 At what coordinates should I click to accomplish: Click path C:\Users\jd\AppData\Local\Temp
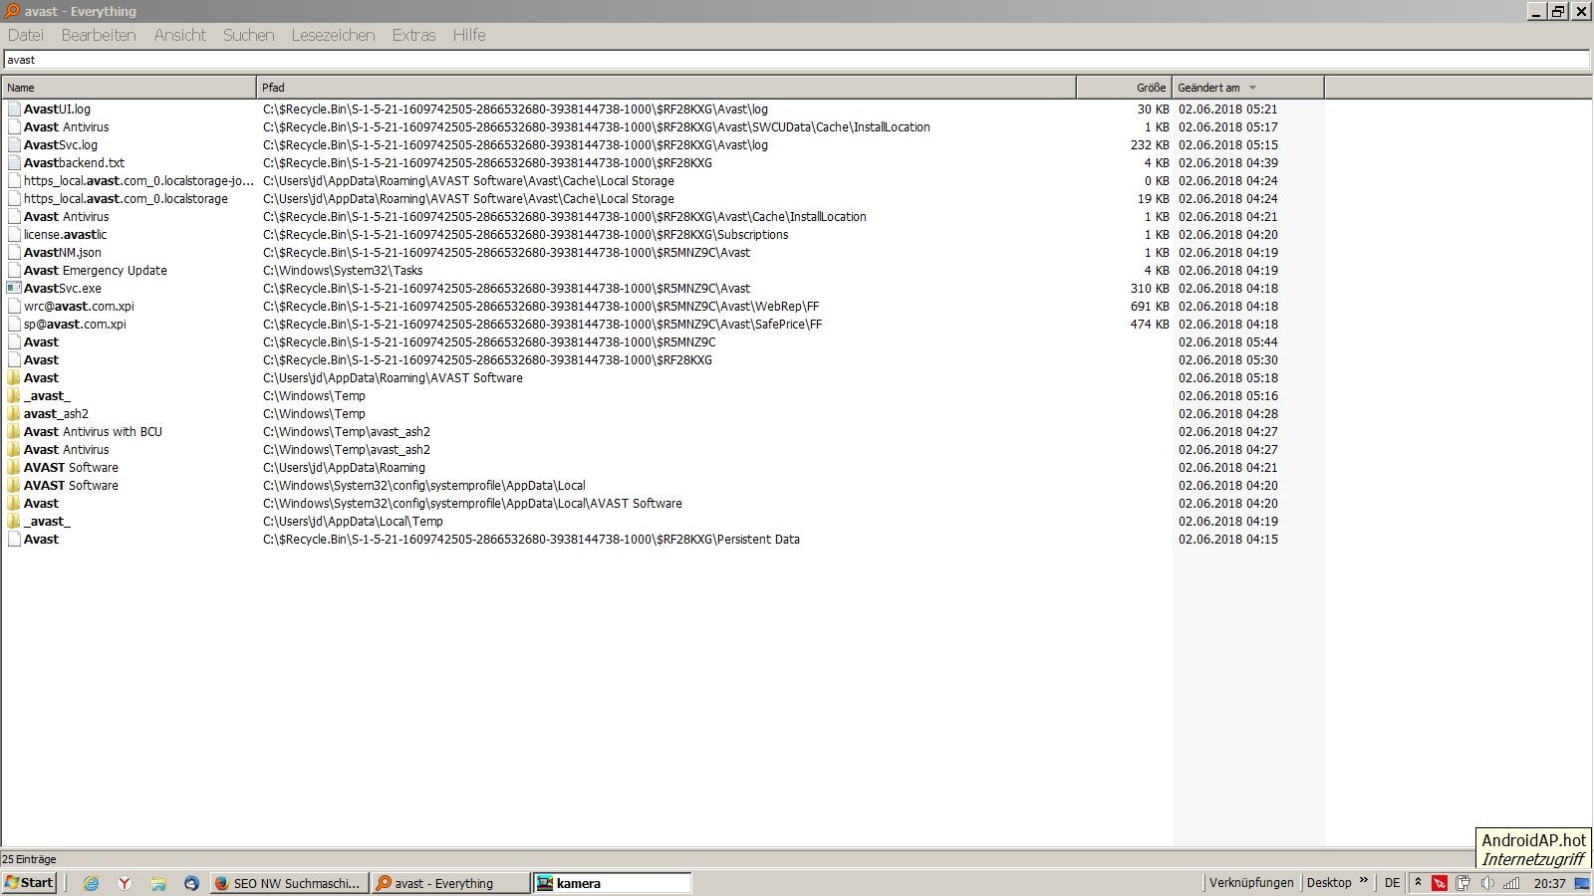[353, 522]
